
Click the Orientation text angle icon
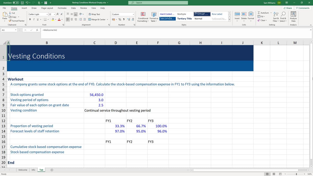coord(81,14)
